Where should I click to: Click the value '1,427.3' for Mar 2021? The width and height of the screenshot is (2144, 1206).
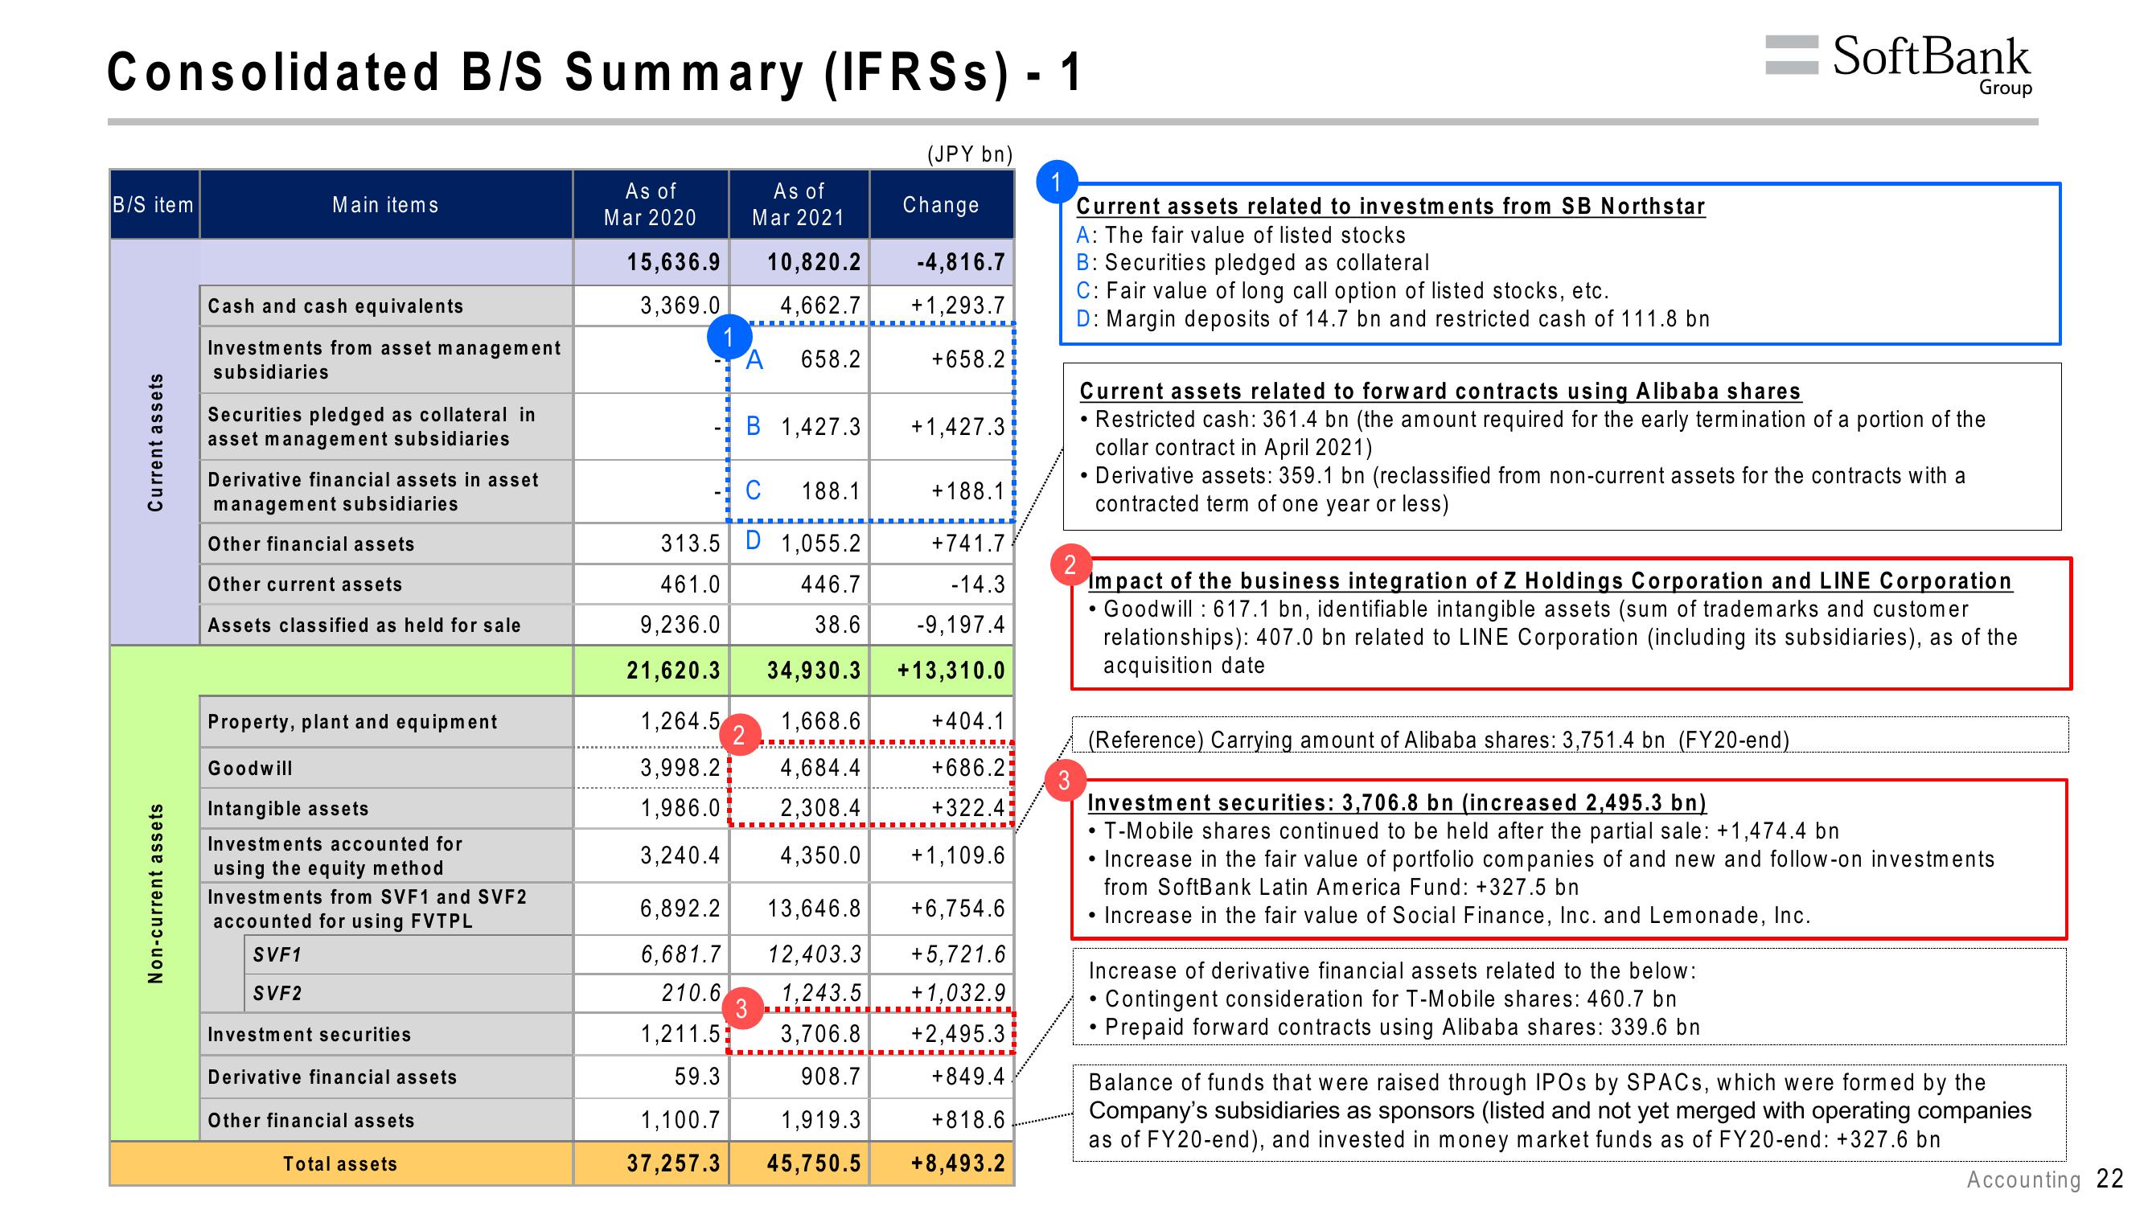click(820, 427)
